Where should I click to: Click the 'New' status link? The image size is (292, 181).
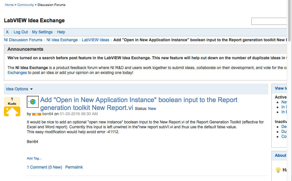(152, 109)
